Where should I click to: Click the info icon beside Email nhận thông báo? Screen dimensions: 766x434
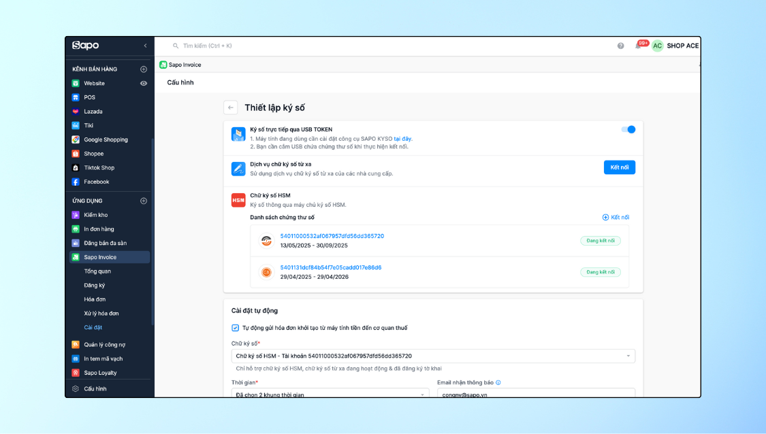[x=498, y=383]
